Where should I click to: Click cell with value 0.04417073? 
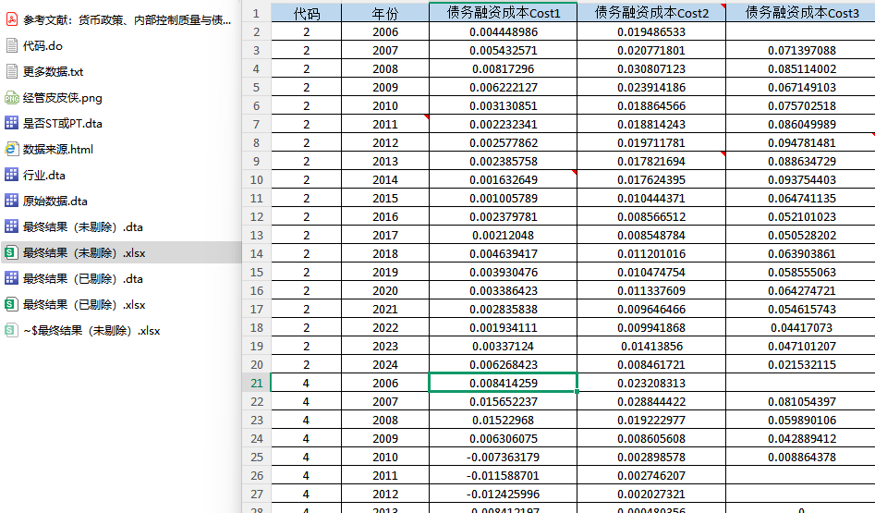[801, 327]
